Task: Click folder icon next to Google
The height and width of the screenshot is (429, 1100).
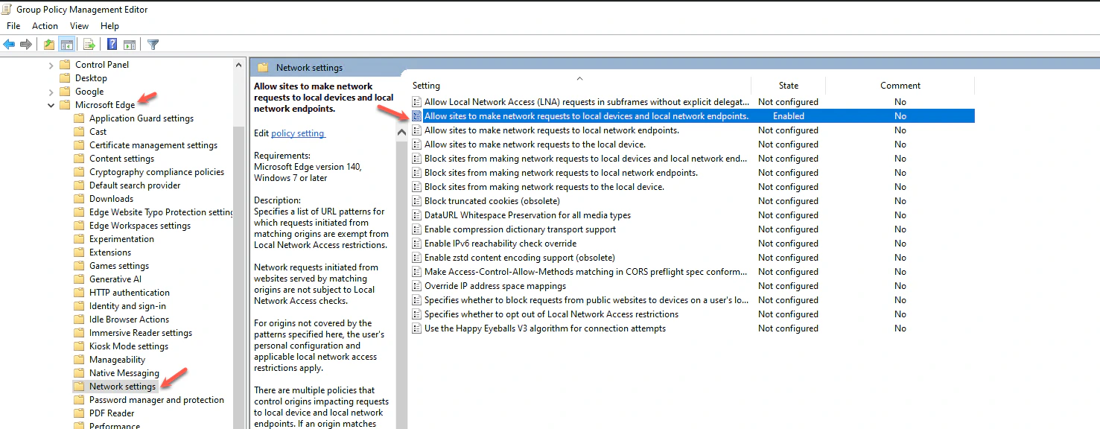Action: (x=65, y=92)
